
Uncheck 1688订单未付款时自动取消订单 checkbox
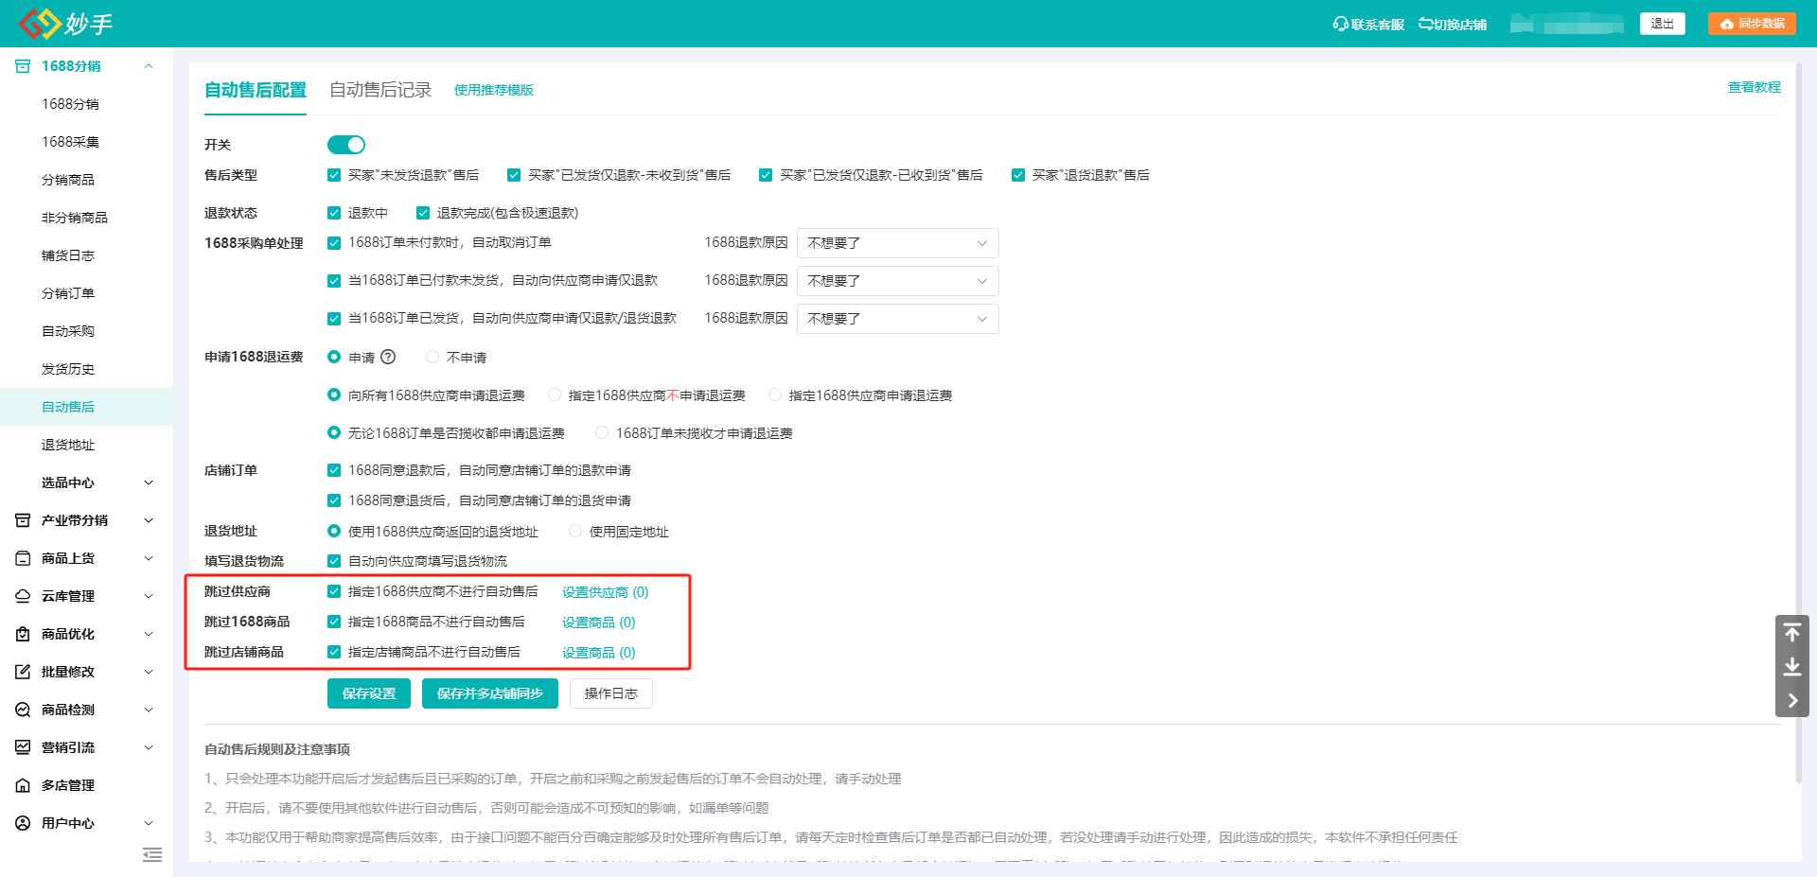pos(334,243)
